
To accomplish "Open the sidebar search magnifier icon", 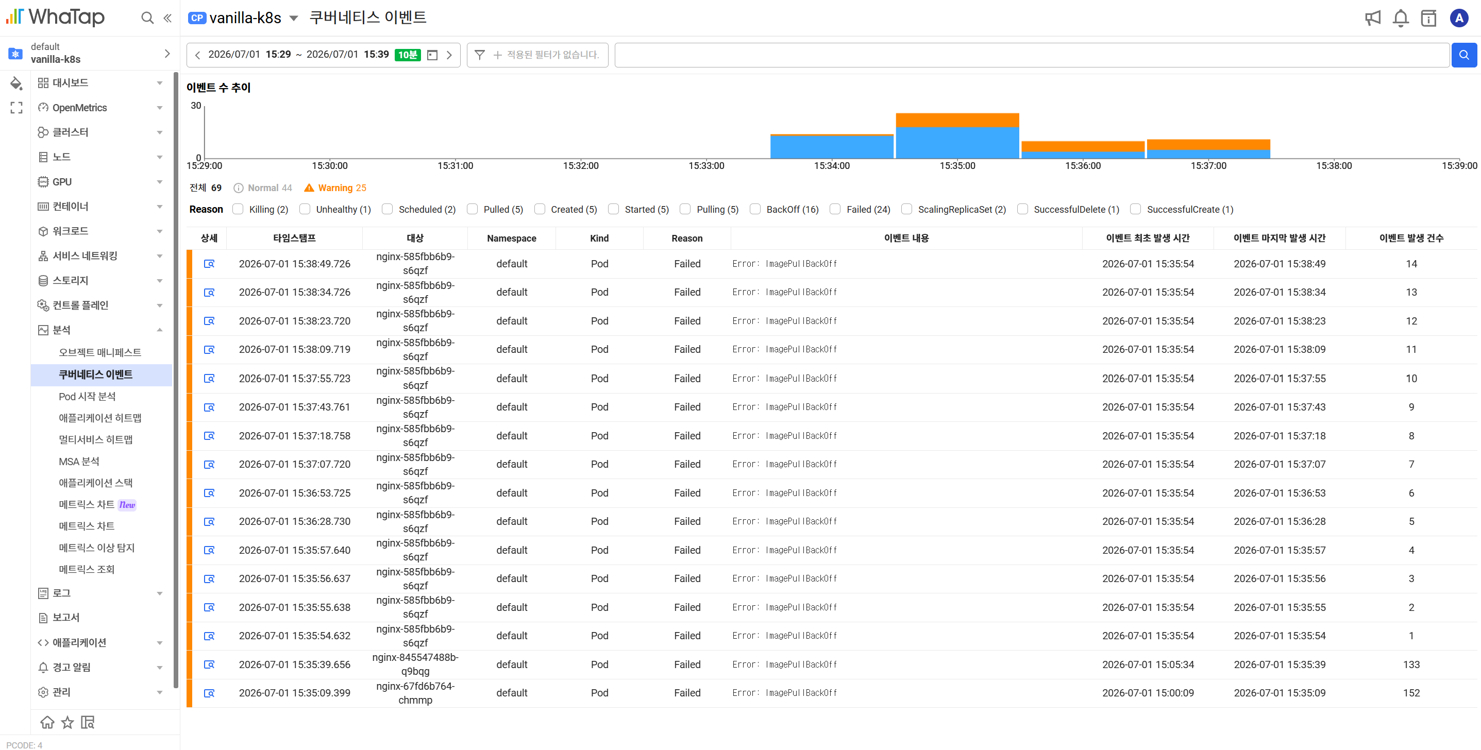I will (x=147, y=18).
